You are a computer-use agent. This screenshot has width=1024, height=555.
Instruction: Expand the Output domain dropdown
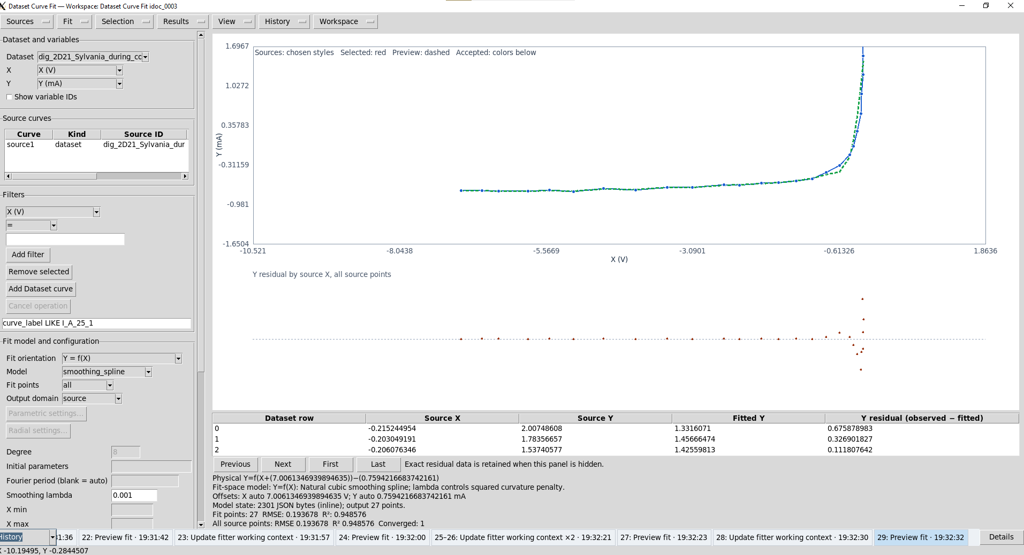click(118, 398)
